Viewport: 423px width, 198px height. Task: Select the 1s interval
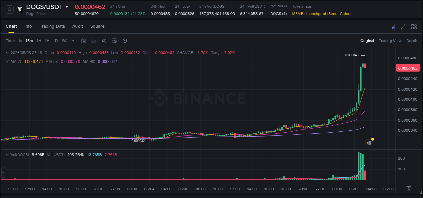tap(20, 41)
